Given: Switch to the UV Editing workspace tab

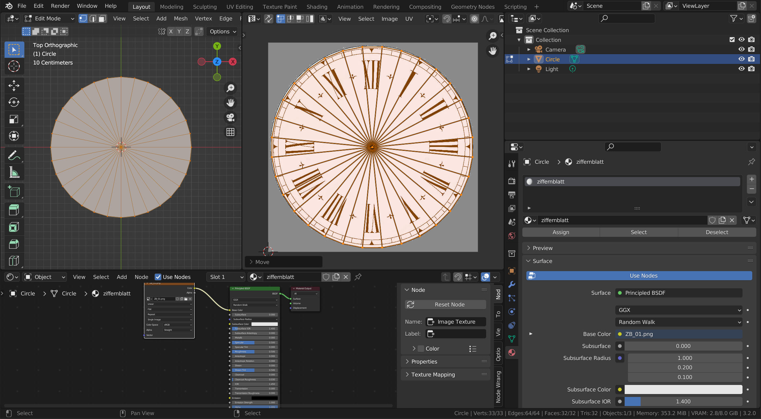Looking at the screenshot, I should tap(239, 6).
